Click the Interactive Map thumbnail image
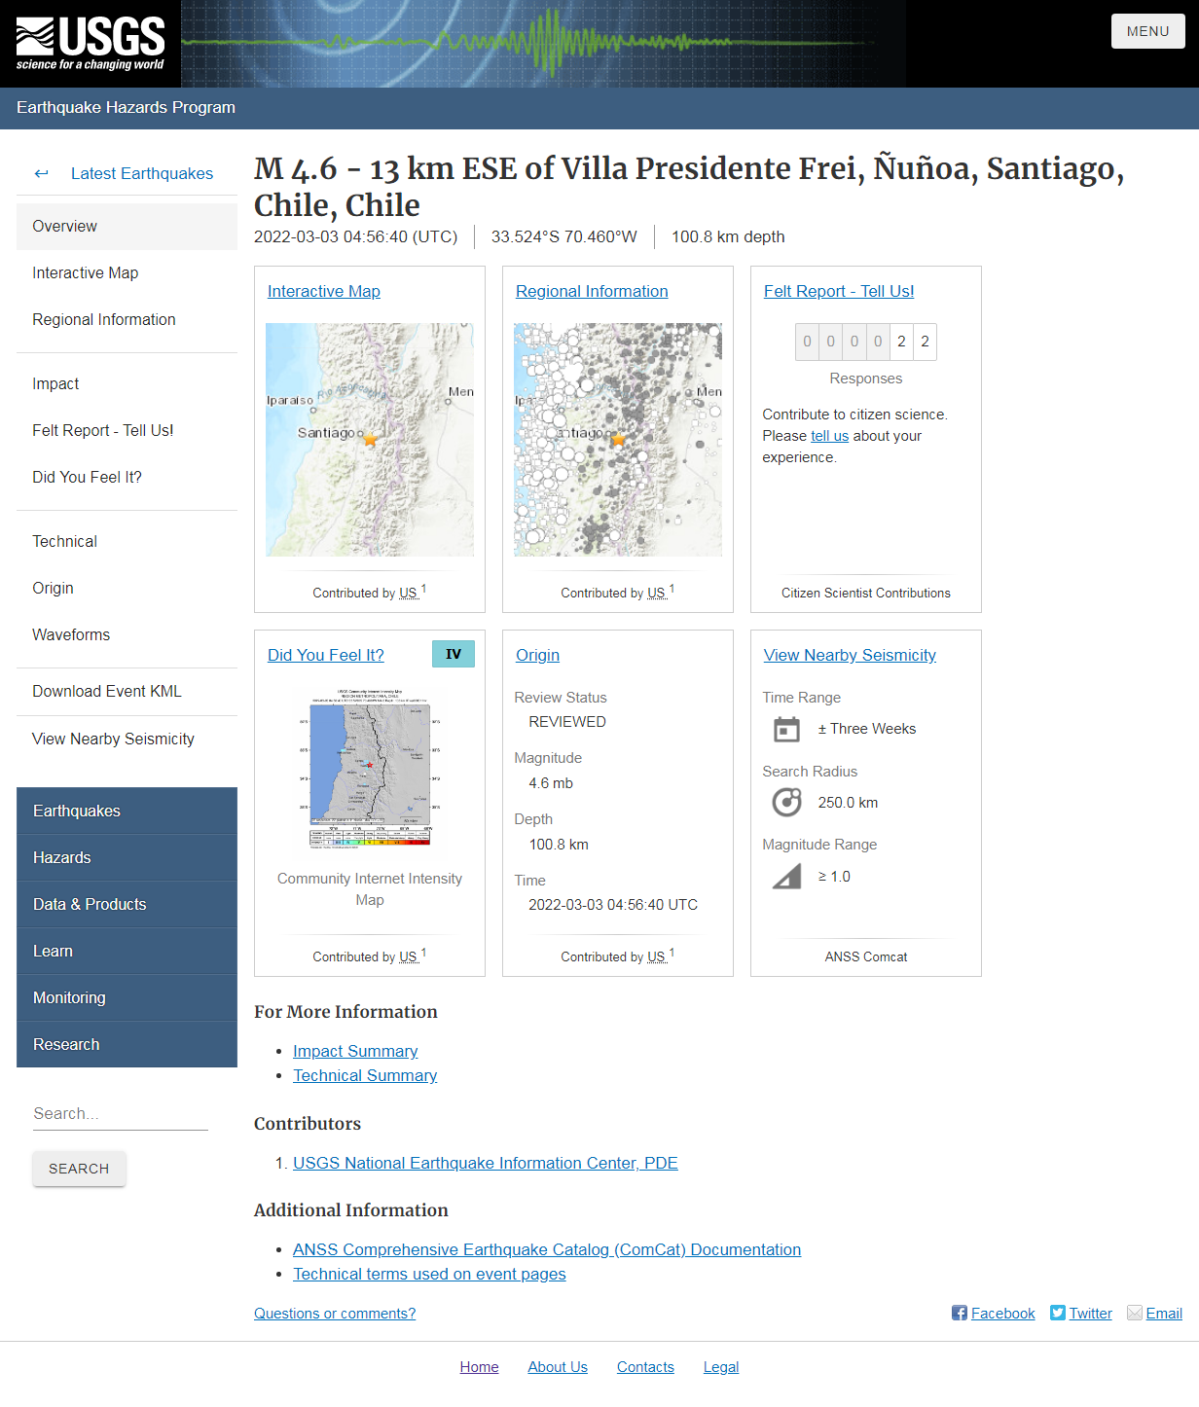Viewport: 1199px width, 1407px height. click(370, 440)
